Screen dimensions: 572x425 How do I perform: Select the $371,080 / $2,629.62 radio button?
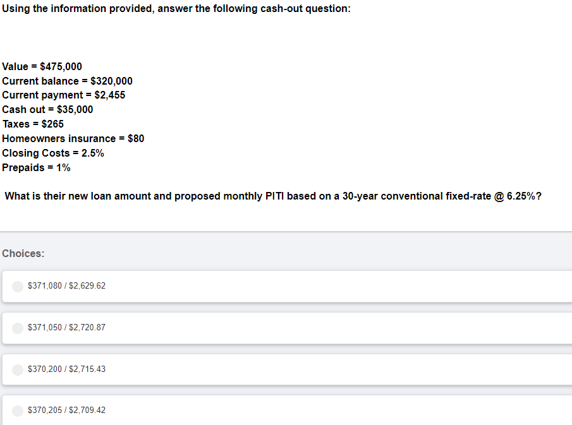(x=18, y=286)
